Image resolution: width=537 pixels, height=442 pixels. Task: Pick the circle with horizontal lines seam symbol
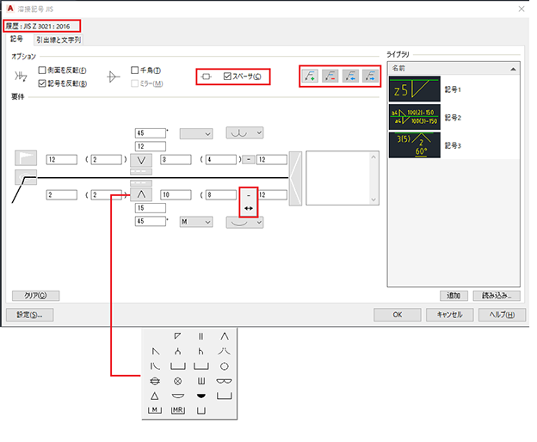point(155,381)
